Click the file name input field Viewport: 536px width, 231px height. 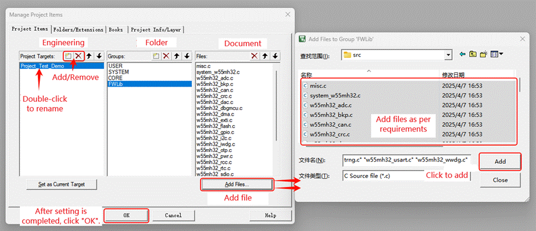pos(406,160)
